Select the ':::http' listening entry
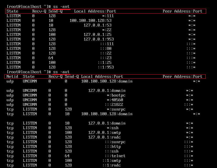 (112, 146)
